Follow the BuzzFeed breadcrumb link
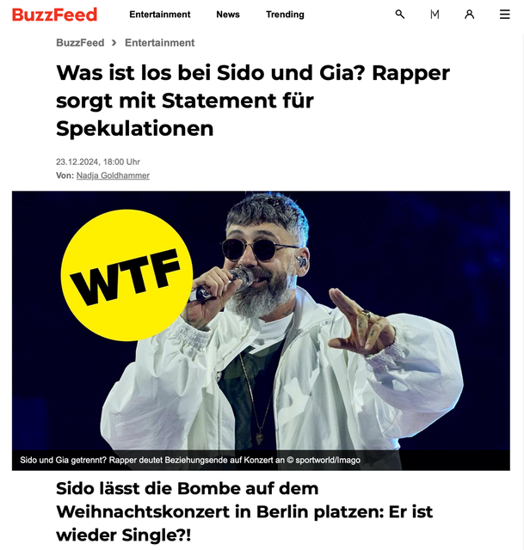524x550 pixels. (80, 43)
